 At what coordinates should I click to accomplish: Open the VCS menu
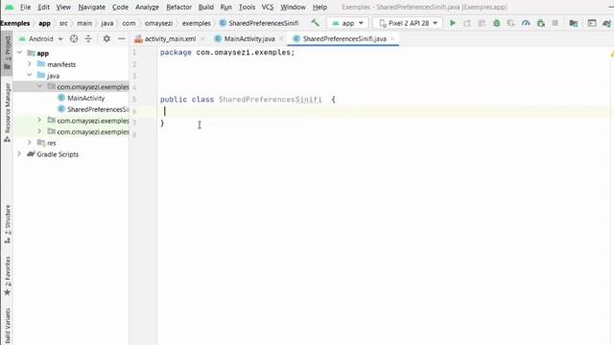[268, 7]
